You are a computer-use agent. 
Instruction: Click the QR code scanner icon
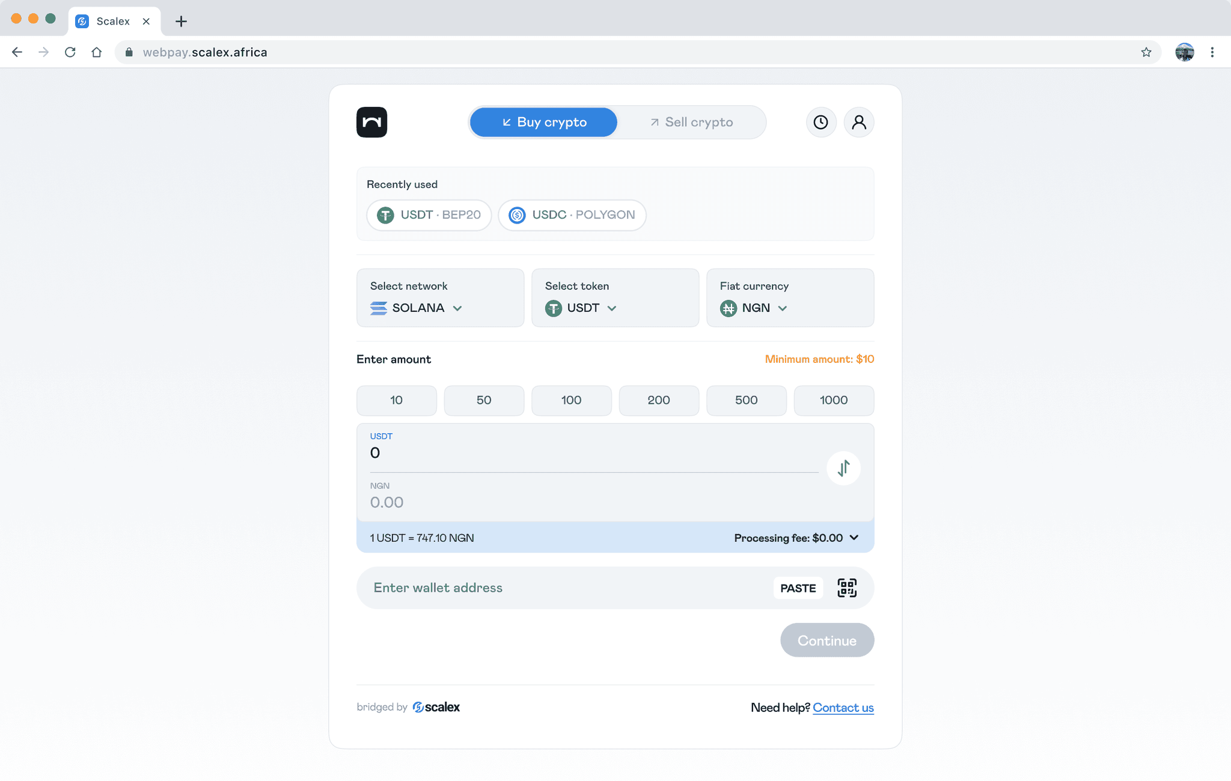pos(847,588)
